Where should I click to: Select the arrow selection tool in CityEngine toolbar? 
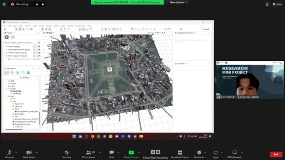click(5, 29)
